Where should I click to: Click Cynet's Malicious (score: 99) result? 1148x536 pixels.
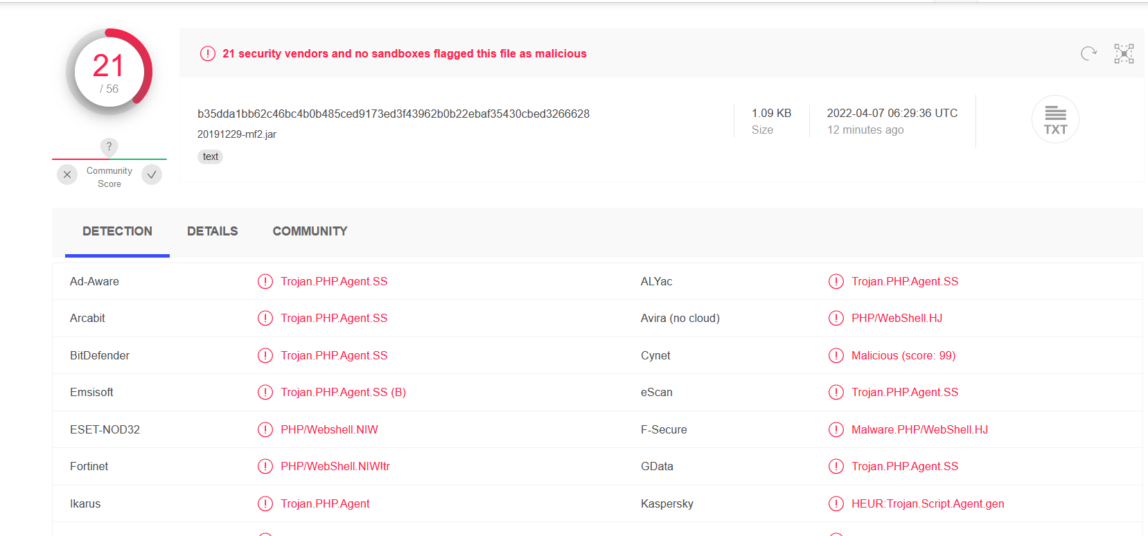pyautogui.click(x=903, y=355)
